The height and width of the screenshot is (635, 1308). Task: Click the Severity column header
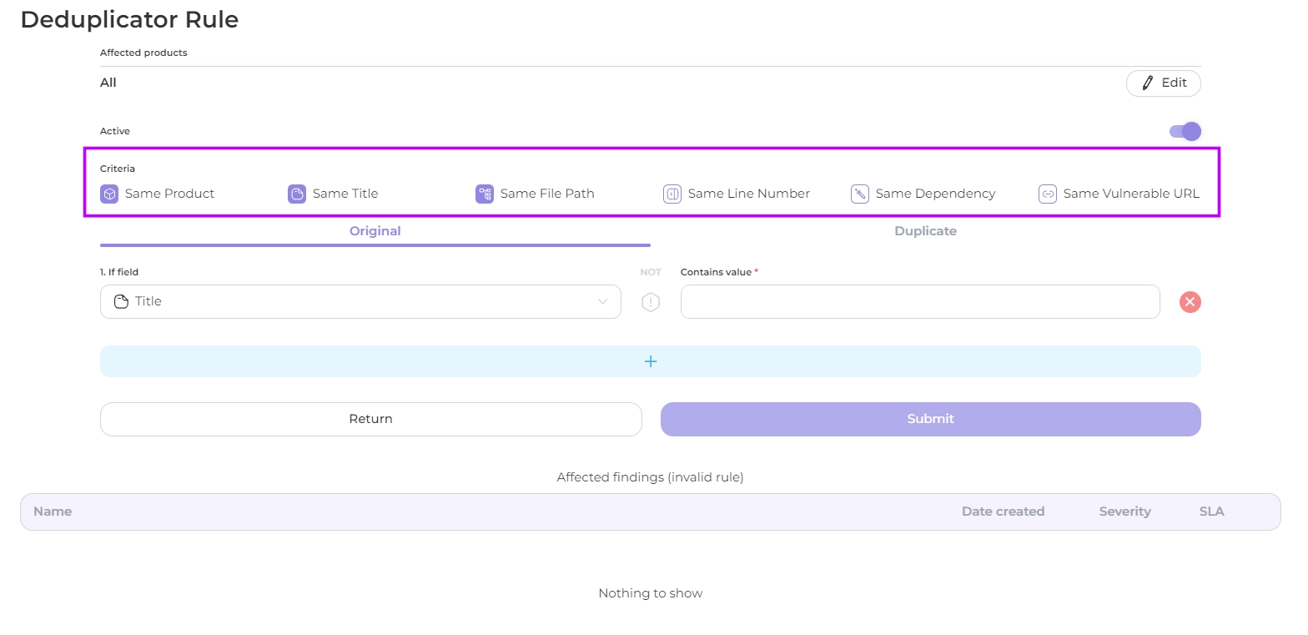(1124, 512)
